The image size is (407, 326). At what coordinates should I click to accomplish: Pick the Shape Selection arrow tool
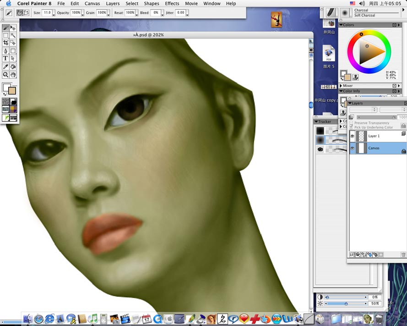tap(13, 59)
